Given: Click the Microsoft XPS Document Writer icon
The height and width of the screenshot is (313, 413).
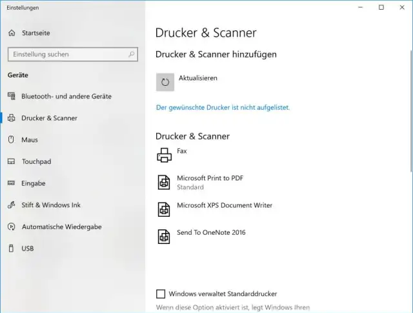Looking at the screenshot, I should [164, 209].
